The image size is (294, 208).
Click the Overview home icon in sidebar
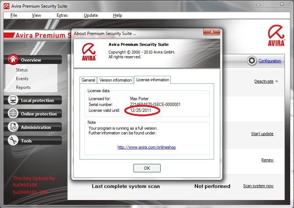click(x=13, y=60)
